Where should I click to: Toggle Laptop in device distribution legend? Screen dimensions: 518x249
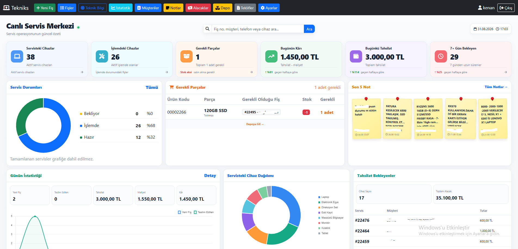point(324,197)
